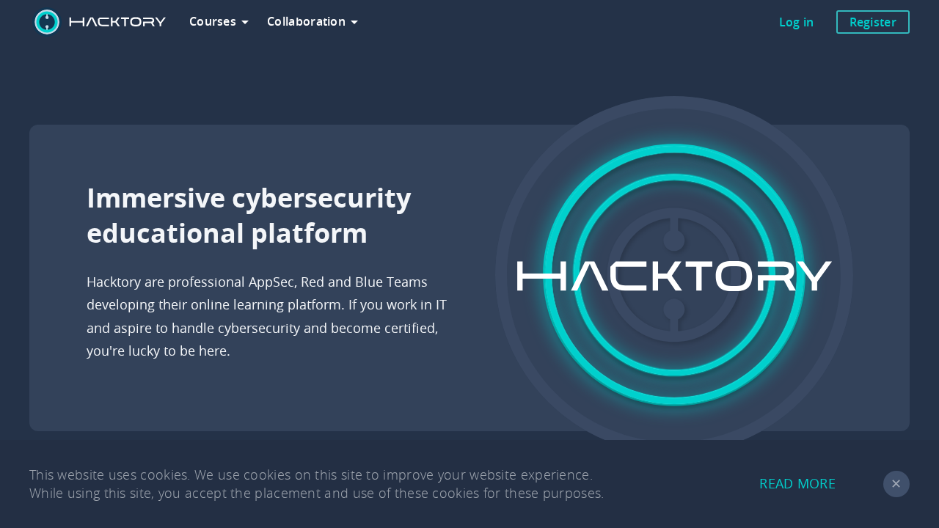Click the circular eye emblem in the navbar
The width and height of the screenshot is (939, 528).
(x=46, y=21)
